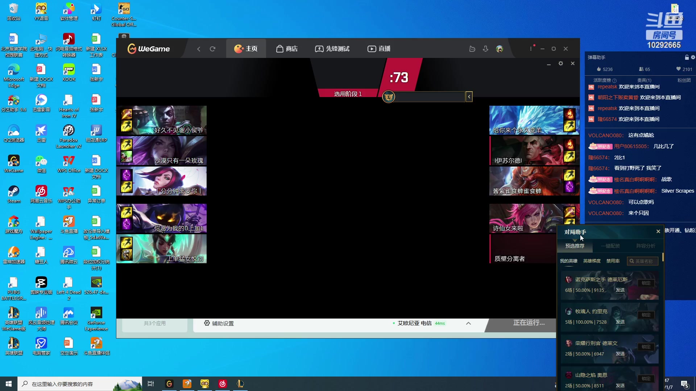The image size is (696, 391).
Task: Lock in 德莱厄斯 with 锁定 button
Action: (646, 283)
